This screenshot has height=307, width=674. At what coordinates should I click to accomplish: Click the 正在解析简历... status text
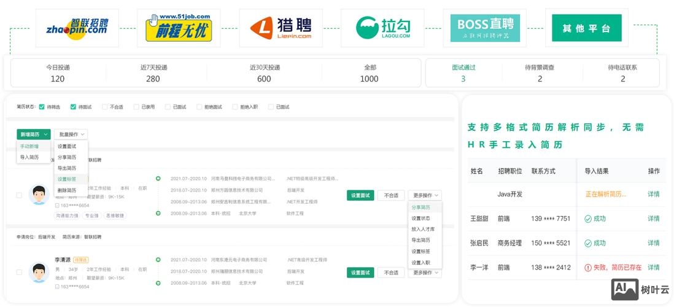pyautogui.click(x=606, y=195)
